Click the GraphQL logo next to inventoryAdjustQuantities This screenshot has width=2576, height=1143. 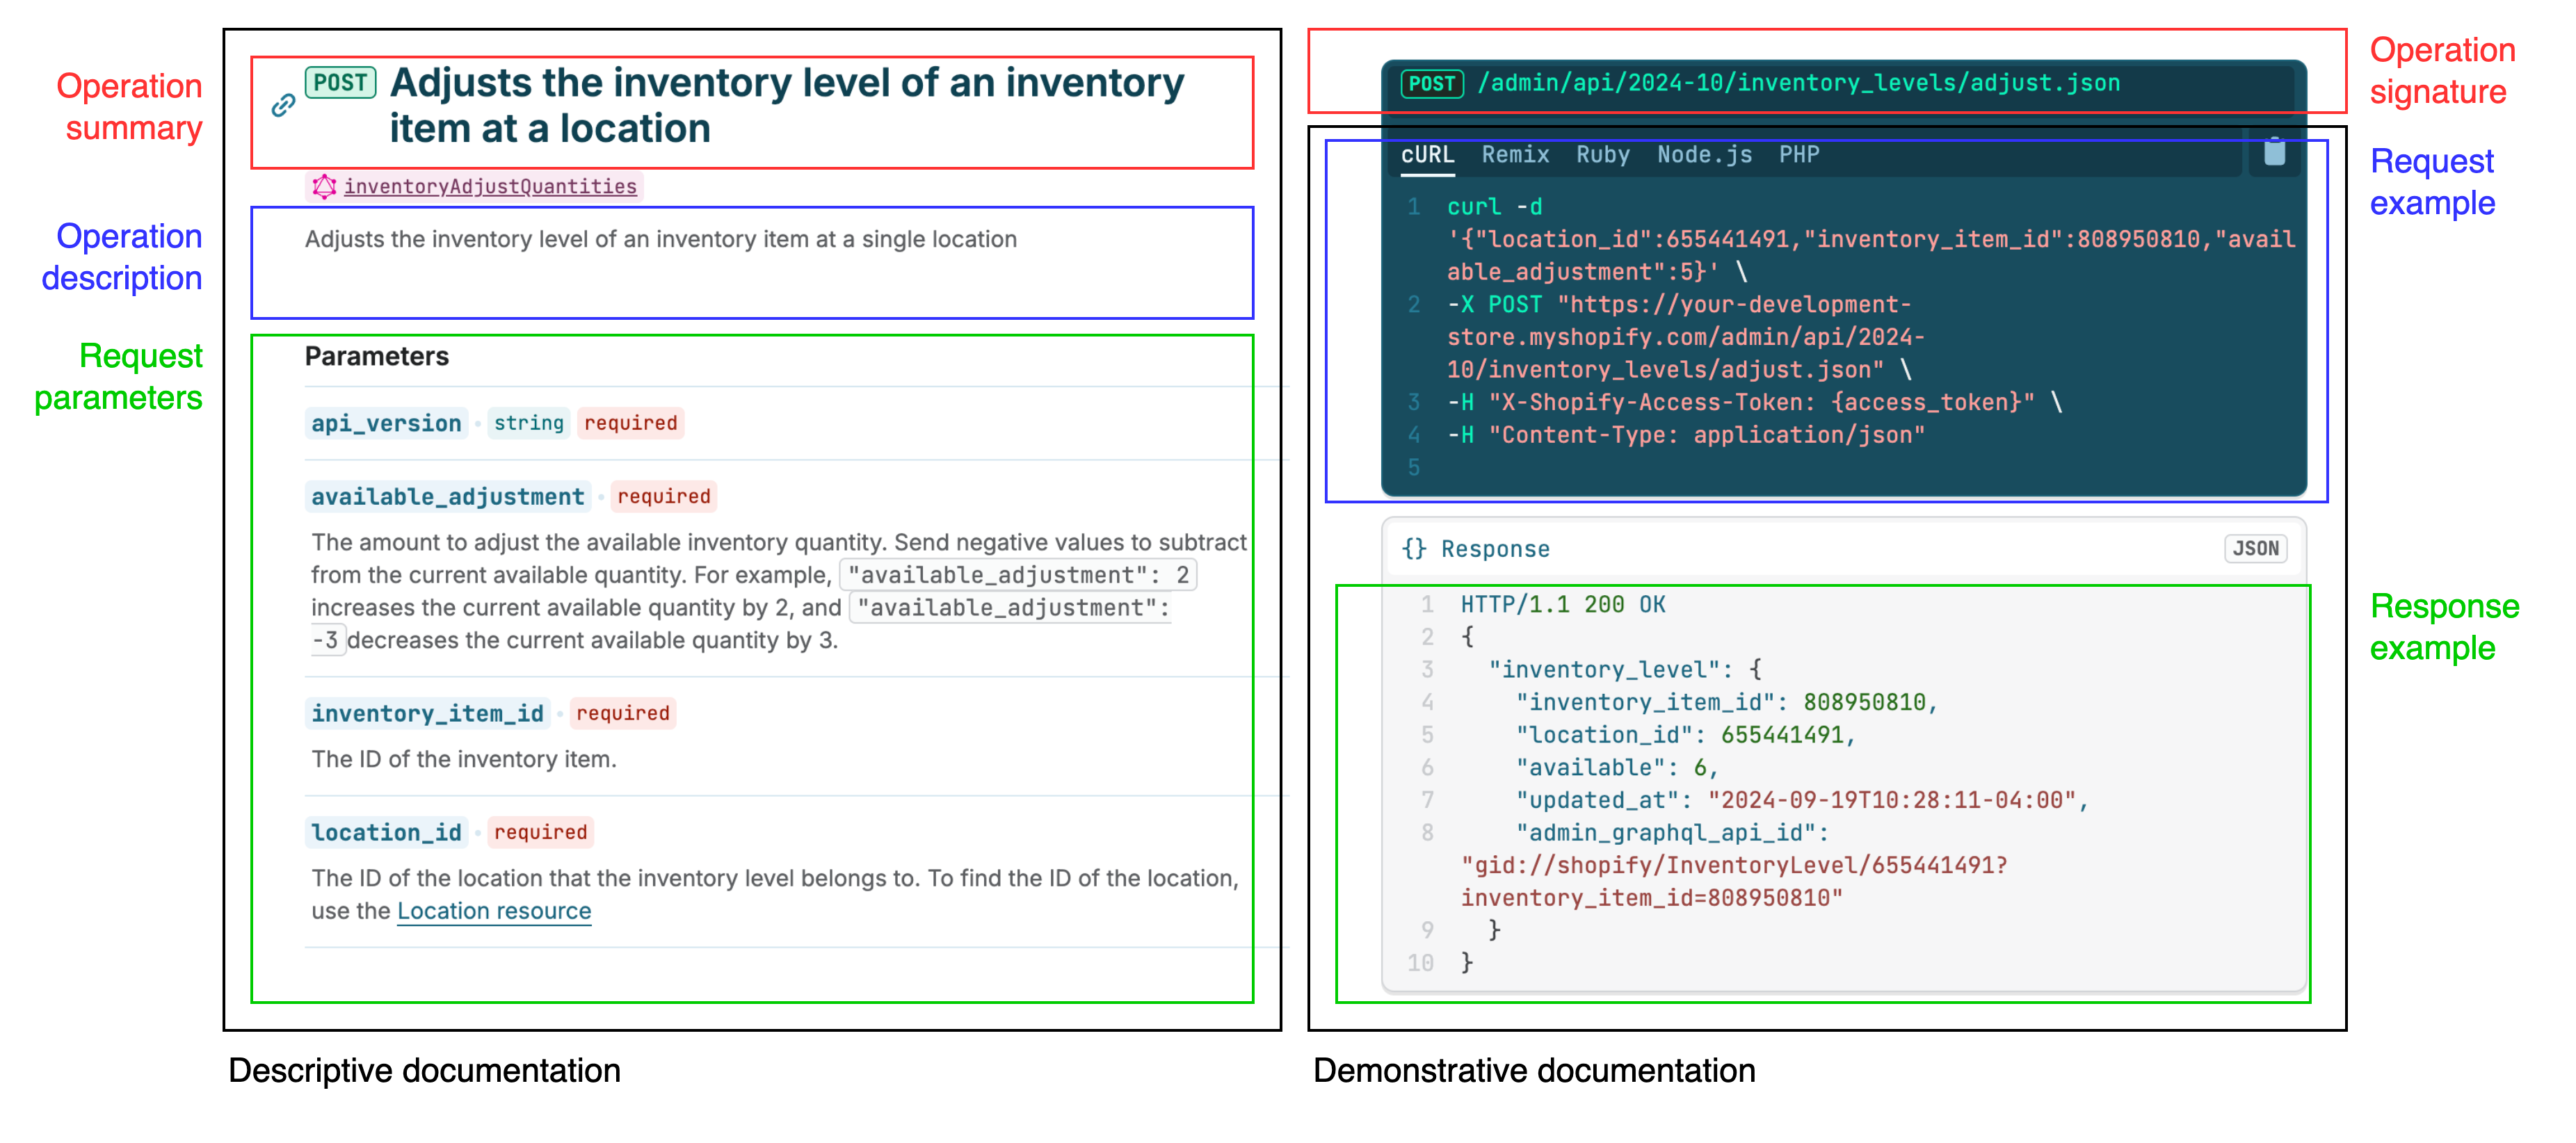pyautogui.click(x=324, y=186)
